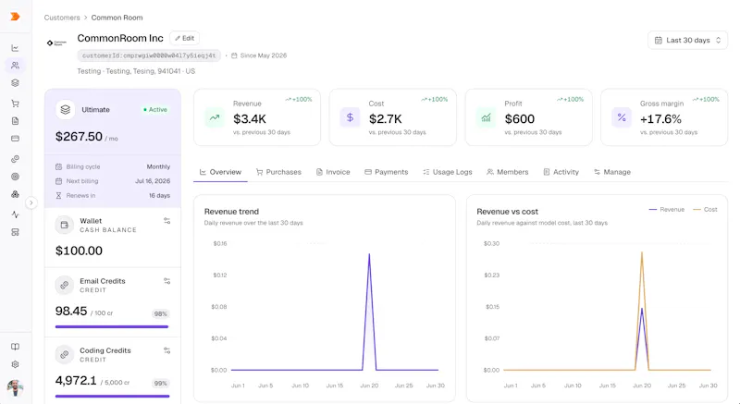740x404 pixels.
Task: Switch to the Invoice tab
Action: coord(333,172)
